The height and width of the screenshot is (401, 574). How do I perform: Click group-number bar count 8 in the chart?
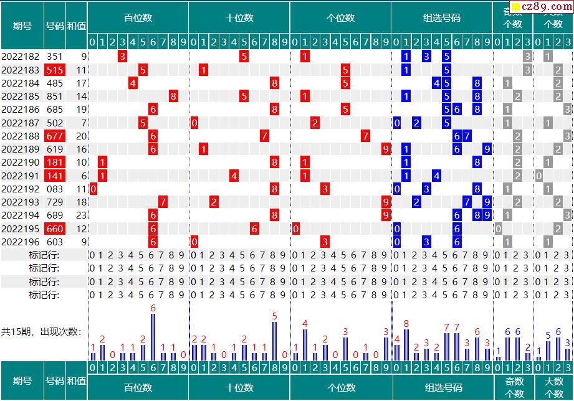point(406,323)
